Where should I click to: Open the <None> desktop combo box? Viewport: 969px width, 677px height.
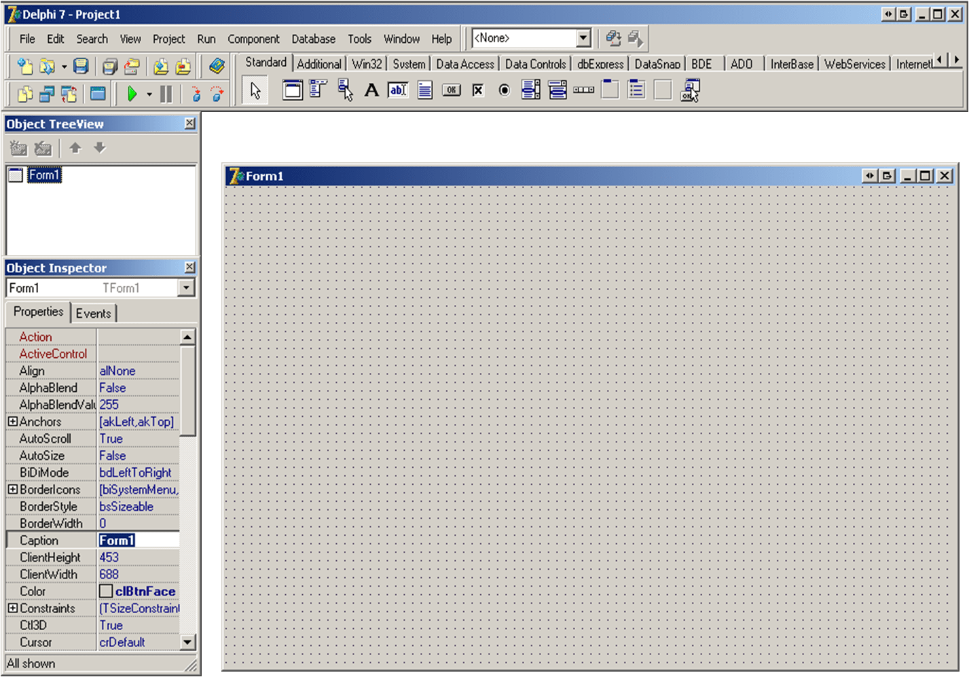tap(583, 38)
